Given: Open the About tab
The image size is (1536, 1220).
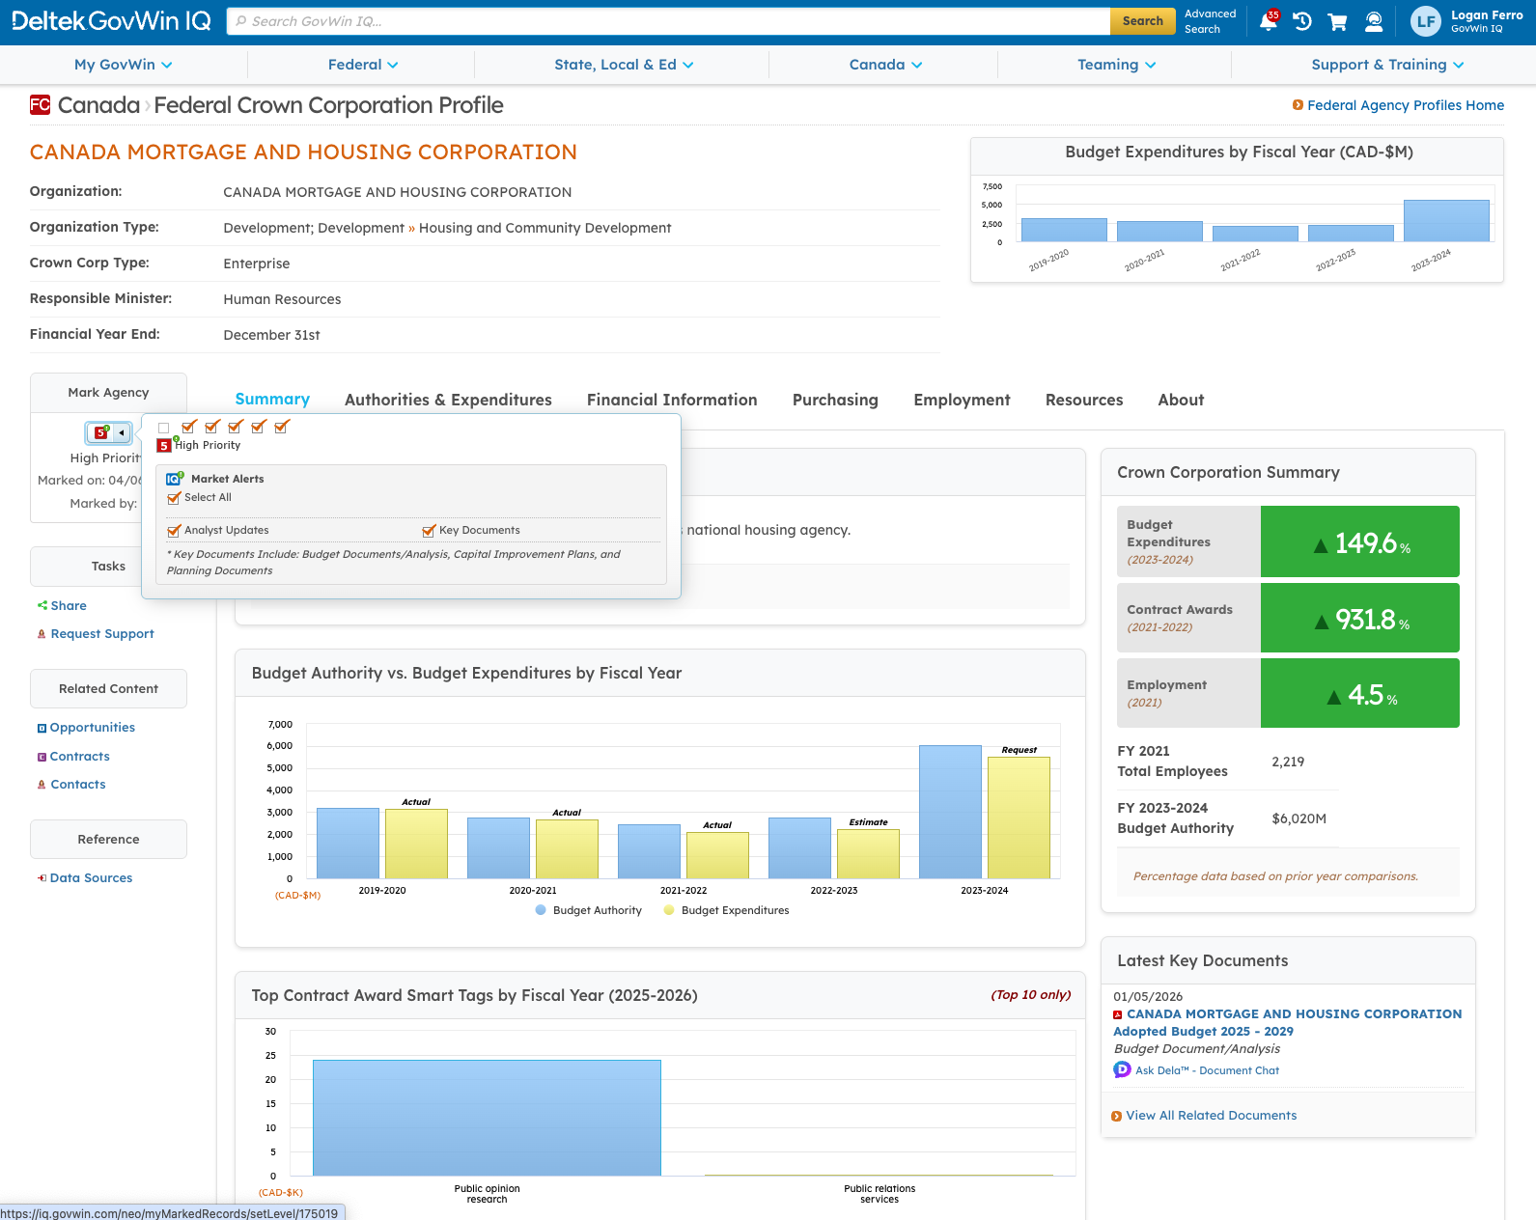Looking at the screenshot, I should pyautogui.click(x=1181, y=400).
